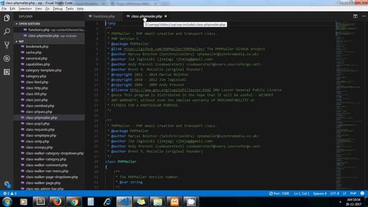The width and height of the screenshot is (368, 207).
Task: Click the split editor icon
Action: click(x=355, y=16)
